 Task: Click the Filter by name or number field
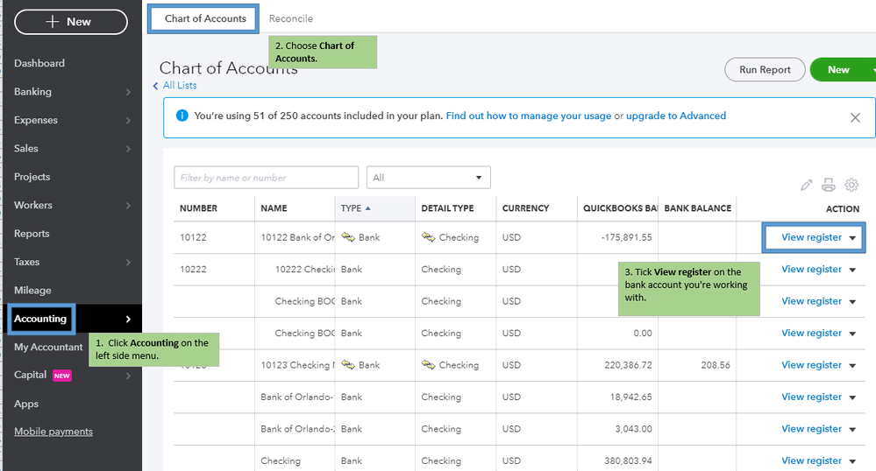266,178
